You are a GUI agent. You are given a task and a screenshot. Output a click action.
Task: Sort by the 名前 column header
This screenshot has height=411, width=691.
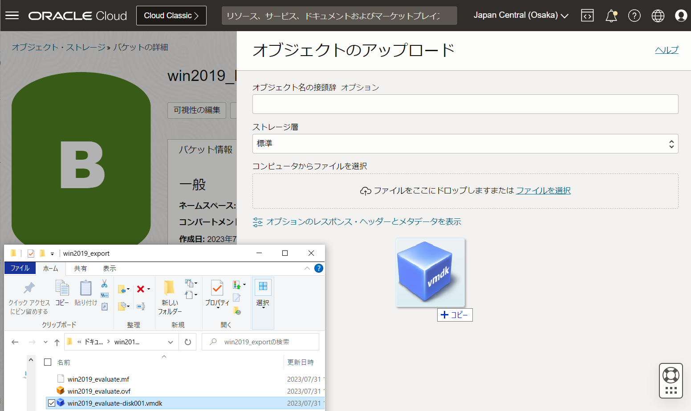click(64, 362)
